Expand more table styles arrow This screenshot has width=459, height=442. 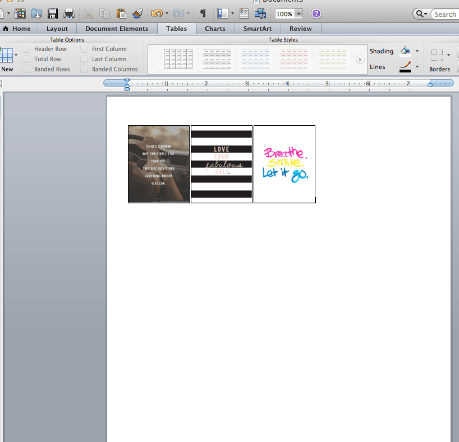tap(360, 60)
